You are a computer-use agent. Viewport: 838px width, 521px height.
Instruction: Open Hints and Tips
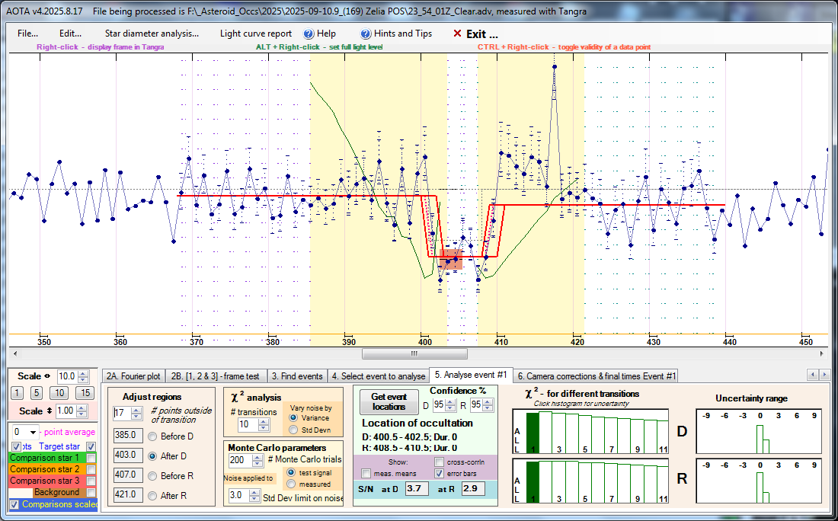click(403, 34)
